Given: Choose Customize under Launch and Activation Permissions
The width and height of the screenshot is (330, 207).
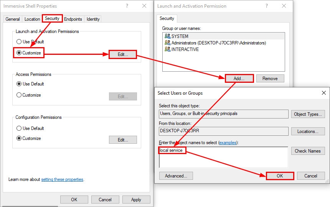Looking at the screenshot, I should (19, 53).
